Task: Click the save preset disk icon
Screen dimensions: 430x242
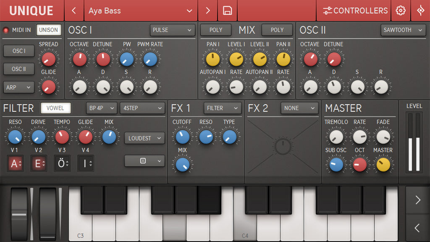Action: click(227, 11)
